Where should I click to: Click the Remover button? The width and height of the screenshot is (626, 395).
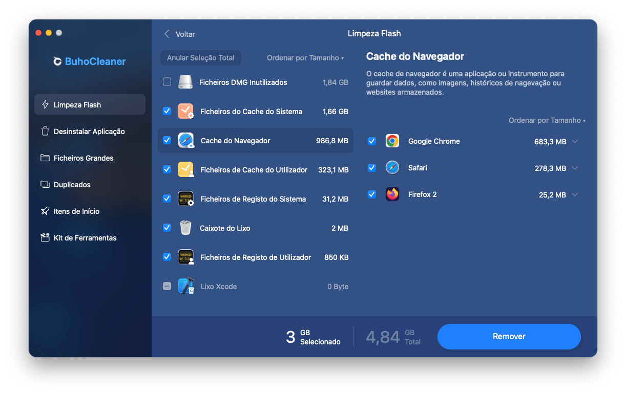509,336
